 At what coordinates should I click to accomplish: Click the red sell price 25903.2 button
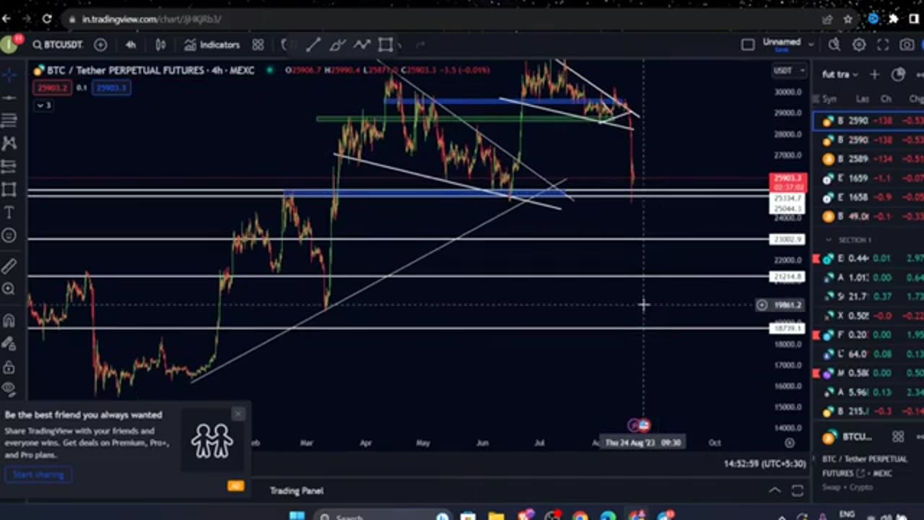(x=52, y=87)
